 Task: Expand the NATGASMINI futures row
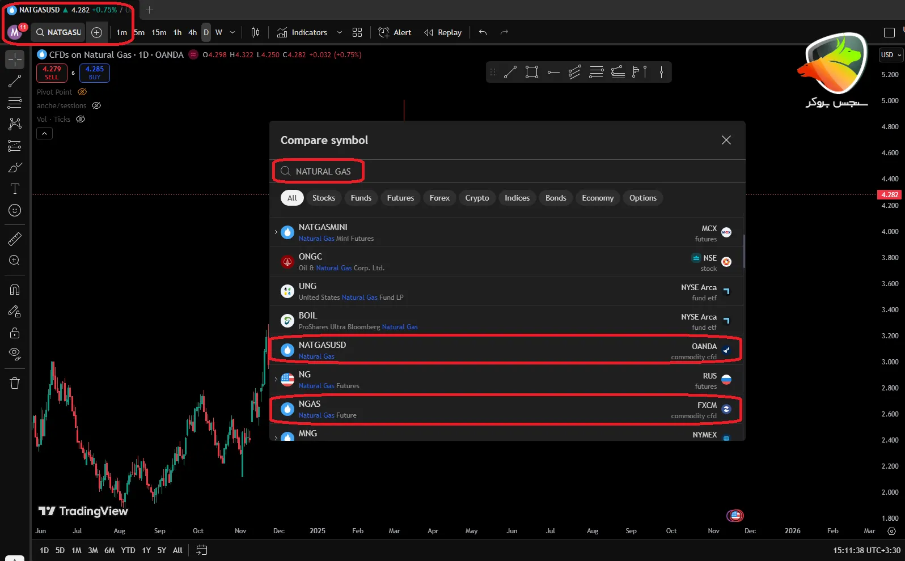click(x=276, y=232)
